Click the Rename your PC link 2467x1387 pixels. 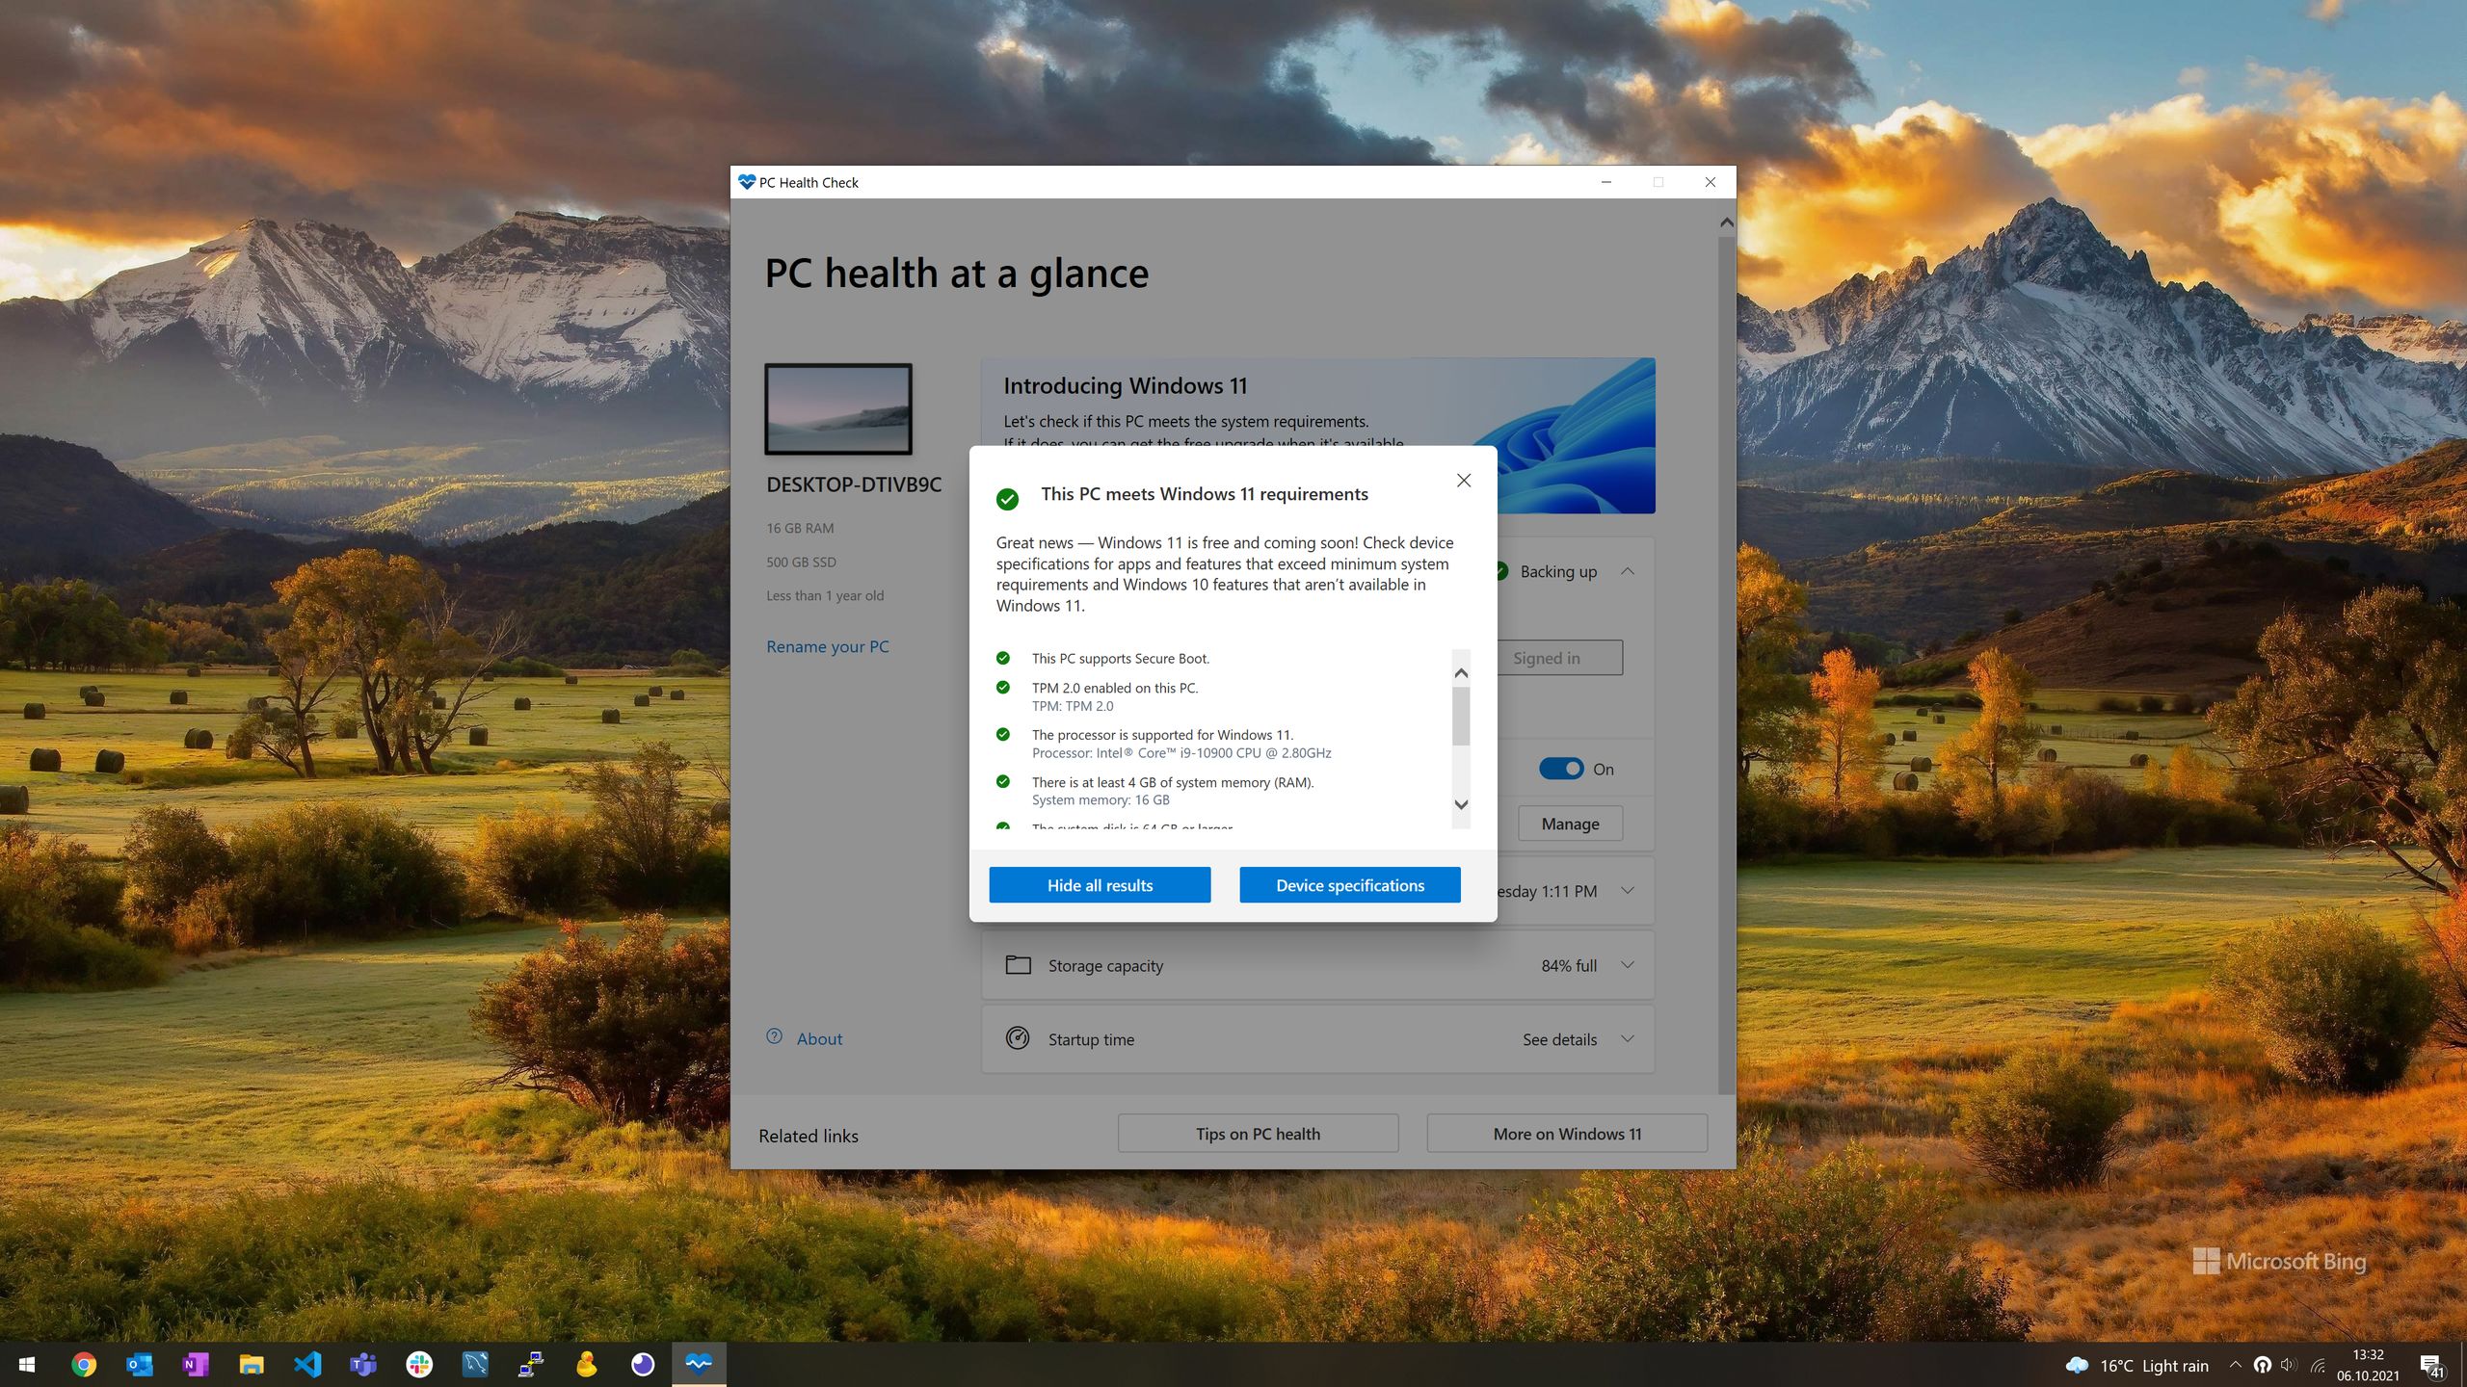click(x=827, y=646)
